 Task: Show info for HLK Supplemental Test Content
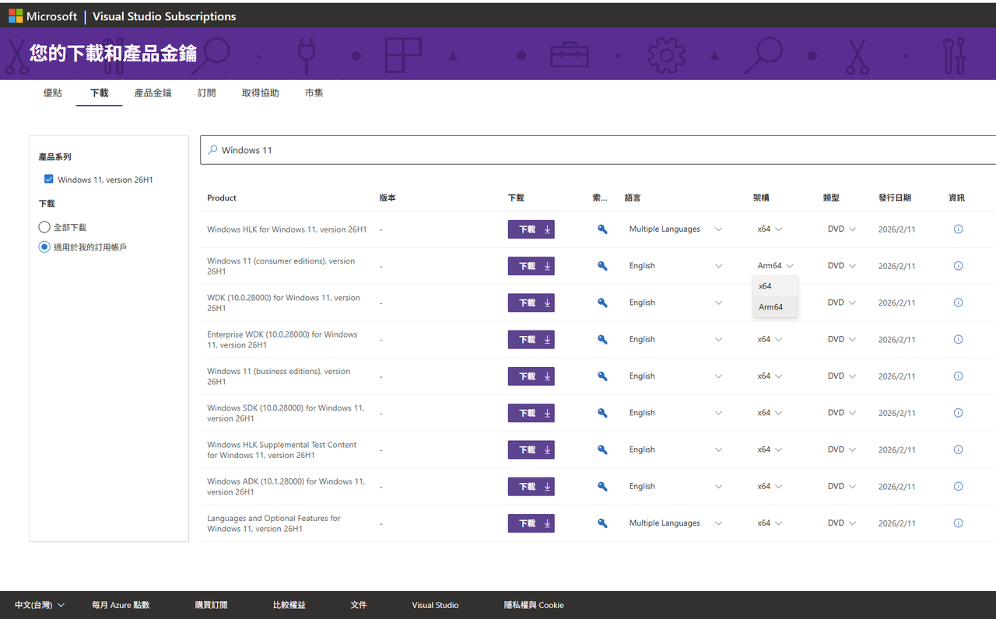(x=958, y=449)
